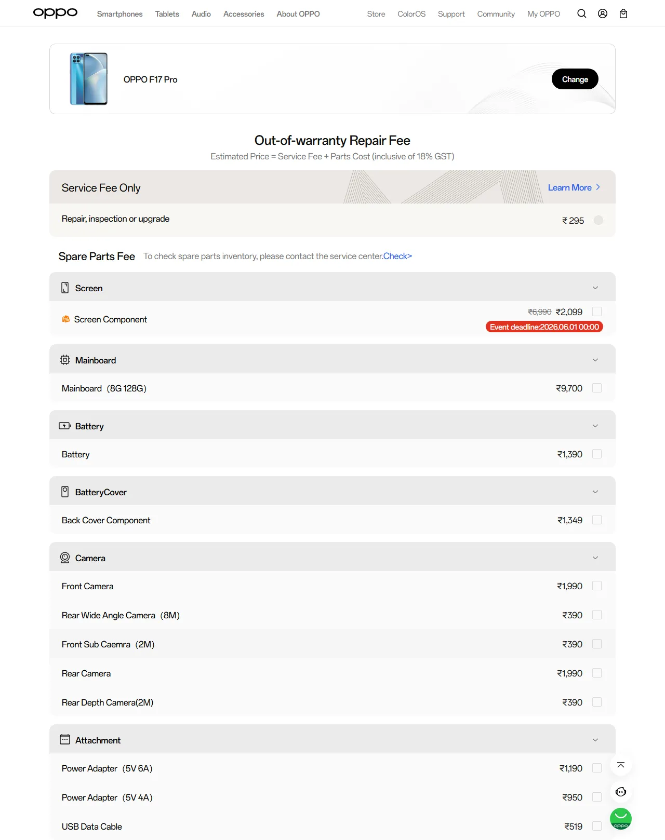
Task: Click the discount tag icon beside Screen Component
Action: point(66,319)
